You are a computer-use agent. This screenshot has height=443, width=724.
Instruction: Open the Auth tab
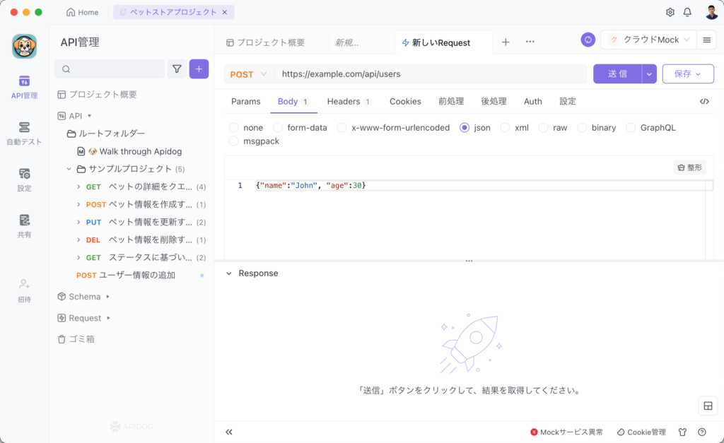532,102
